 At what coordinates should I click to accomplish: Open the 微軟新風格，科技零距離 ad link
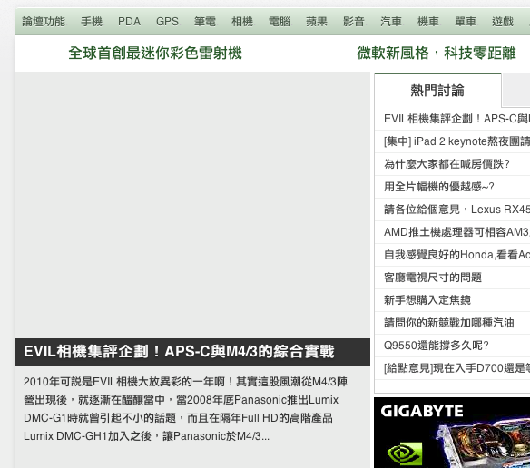pyautogui.click(x=437, y=53)
